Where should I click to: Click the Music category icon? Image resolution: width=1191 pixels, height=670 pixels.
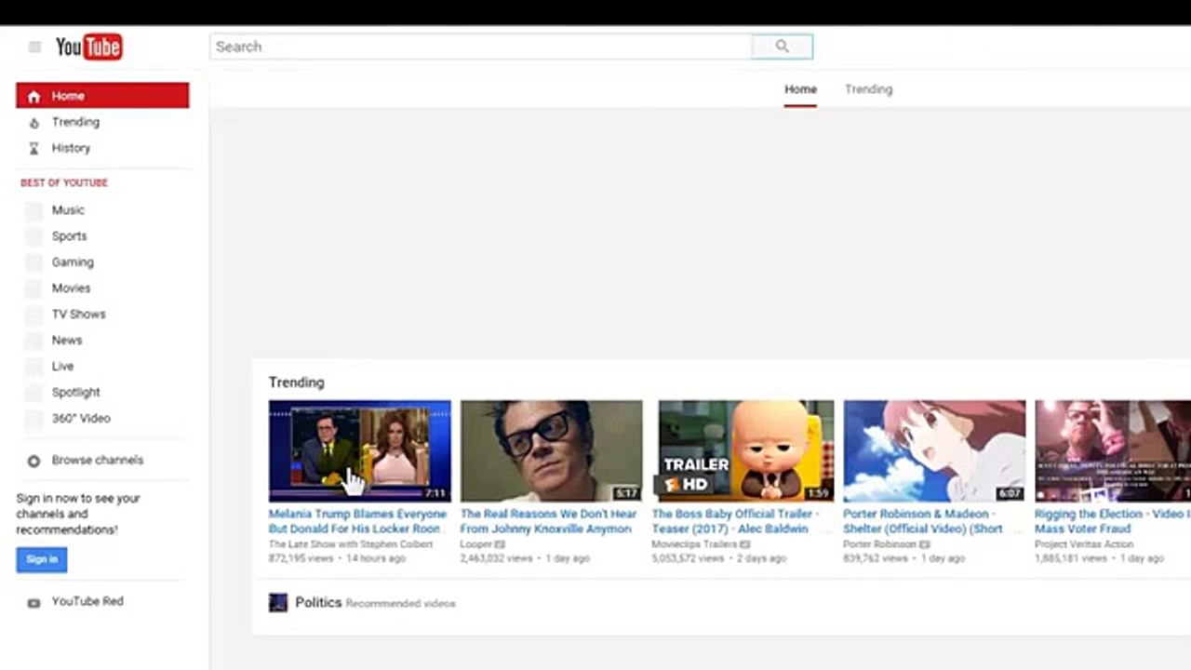click(x=33, y=210)
